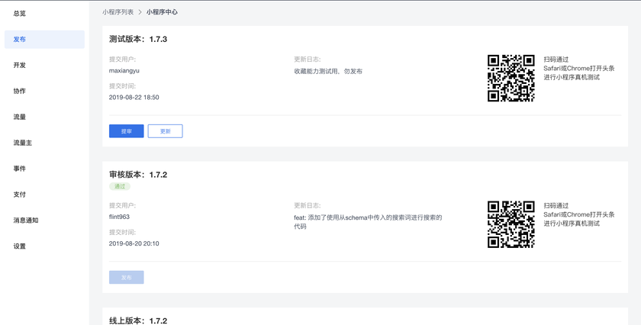Viewport: 641px width, 325px height.
Task: Click the submitter name flint963
Action: pyautogui.click(x=119, y=217)
